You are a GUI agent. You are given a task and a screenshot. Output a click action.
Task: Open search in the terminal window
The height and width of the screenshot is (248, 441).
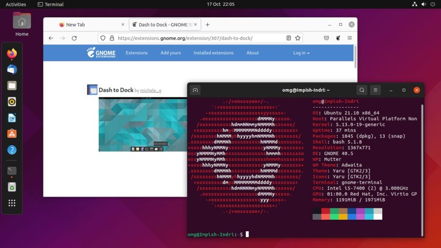click(362, 90)
